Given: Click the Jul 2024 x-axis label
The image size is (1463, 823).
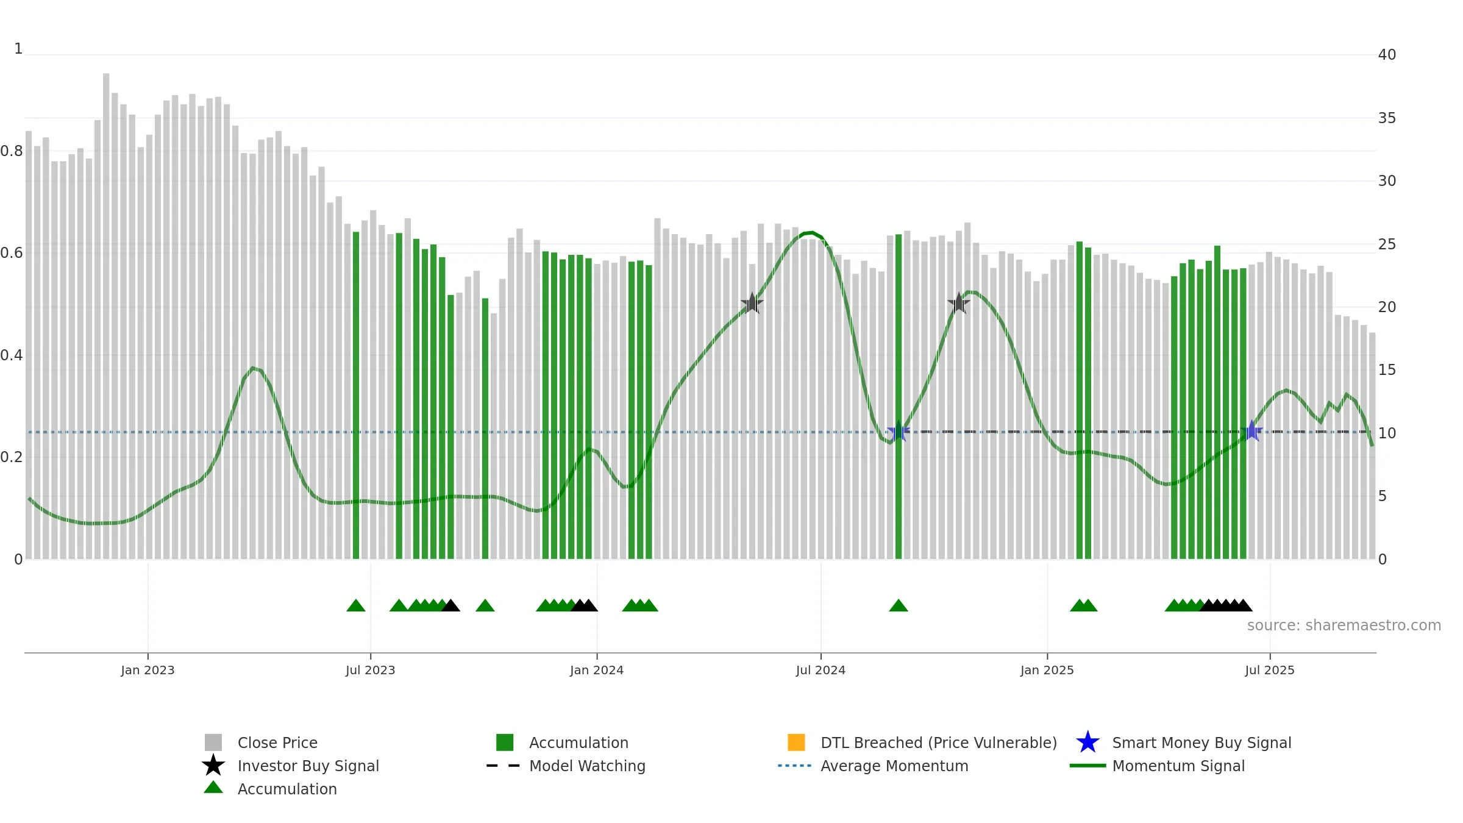Looking at the screenshot, I should [820, 671].
